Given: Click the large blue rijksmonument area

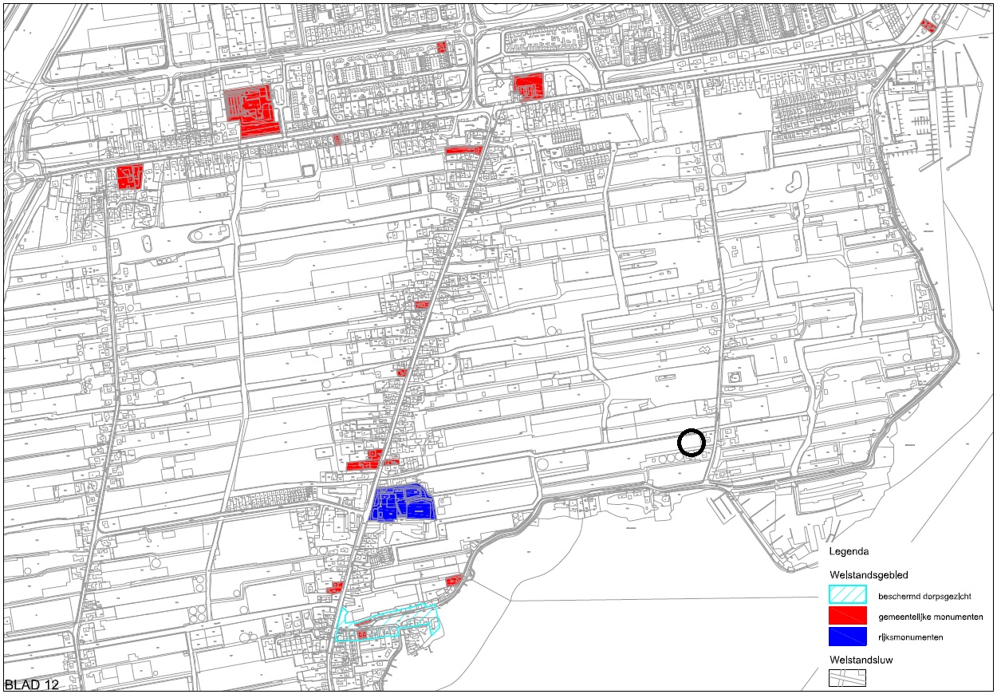Looking at the screenshot, I should [404, 502].
